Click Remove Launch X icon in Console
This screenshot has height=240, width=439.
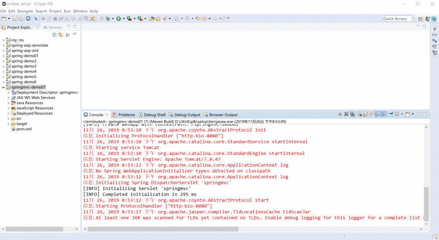346,114
